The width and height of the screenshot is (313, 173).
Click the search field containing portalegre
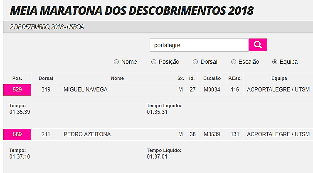coord(199,45)
